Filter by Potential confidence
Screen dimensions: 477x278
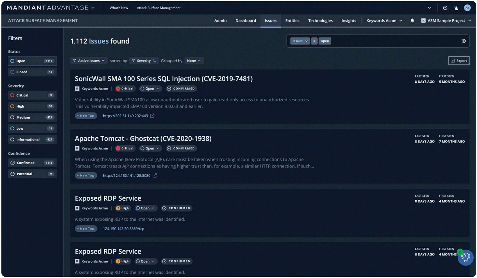[x=32, y=174]
